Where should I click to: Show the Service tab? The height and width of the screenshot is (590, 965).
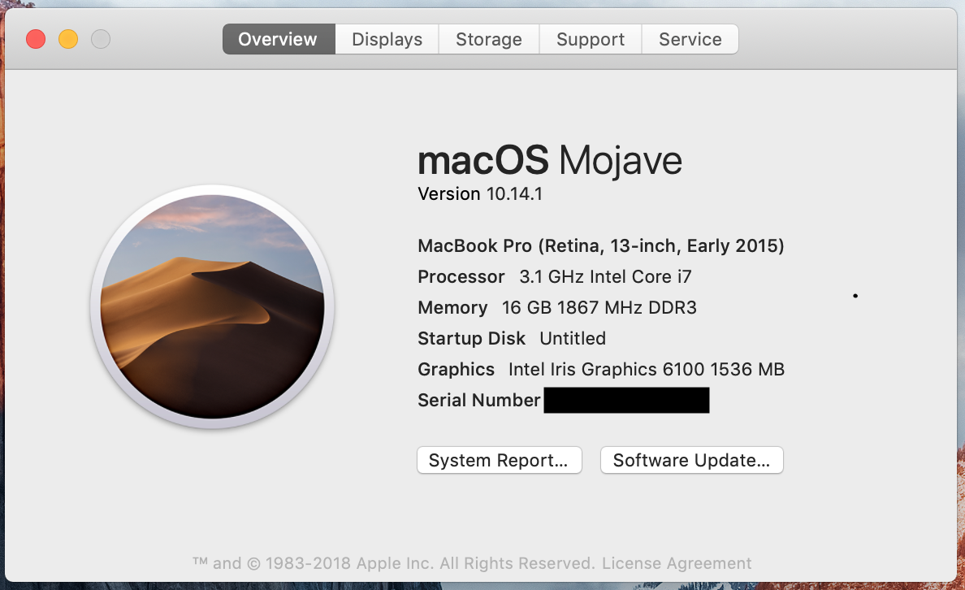(x=690, y=39)
